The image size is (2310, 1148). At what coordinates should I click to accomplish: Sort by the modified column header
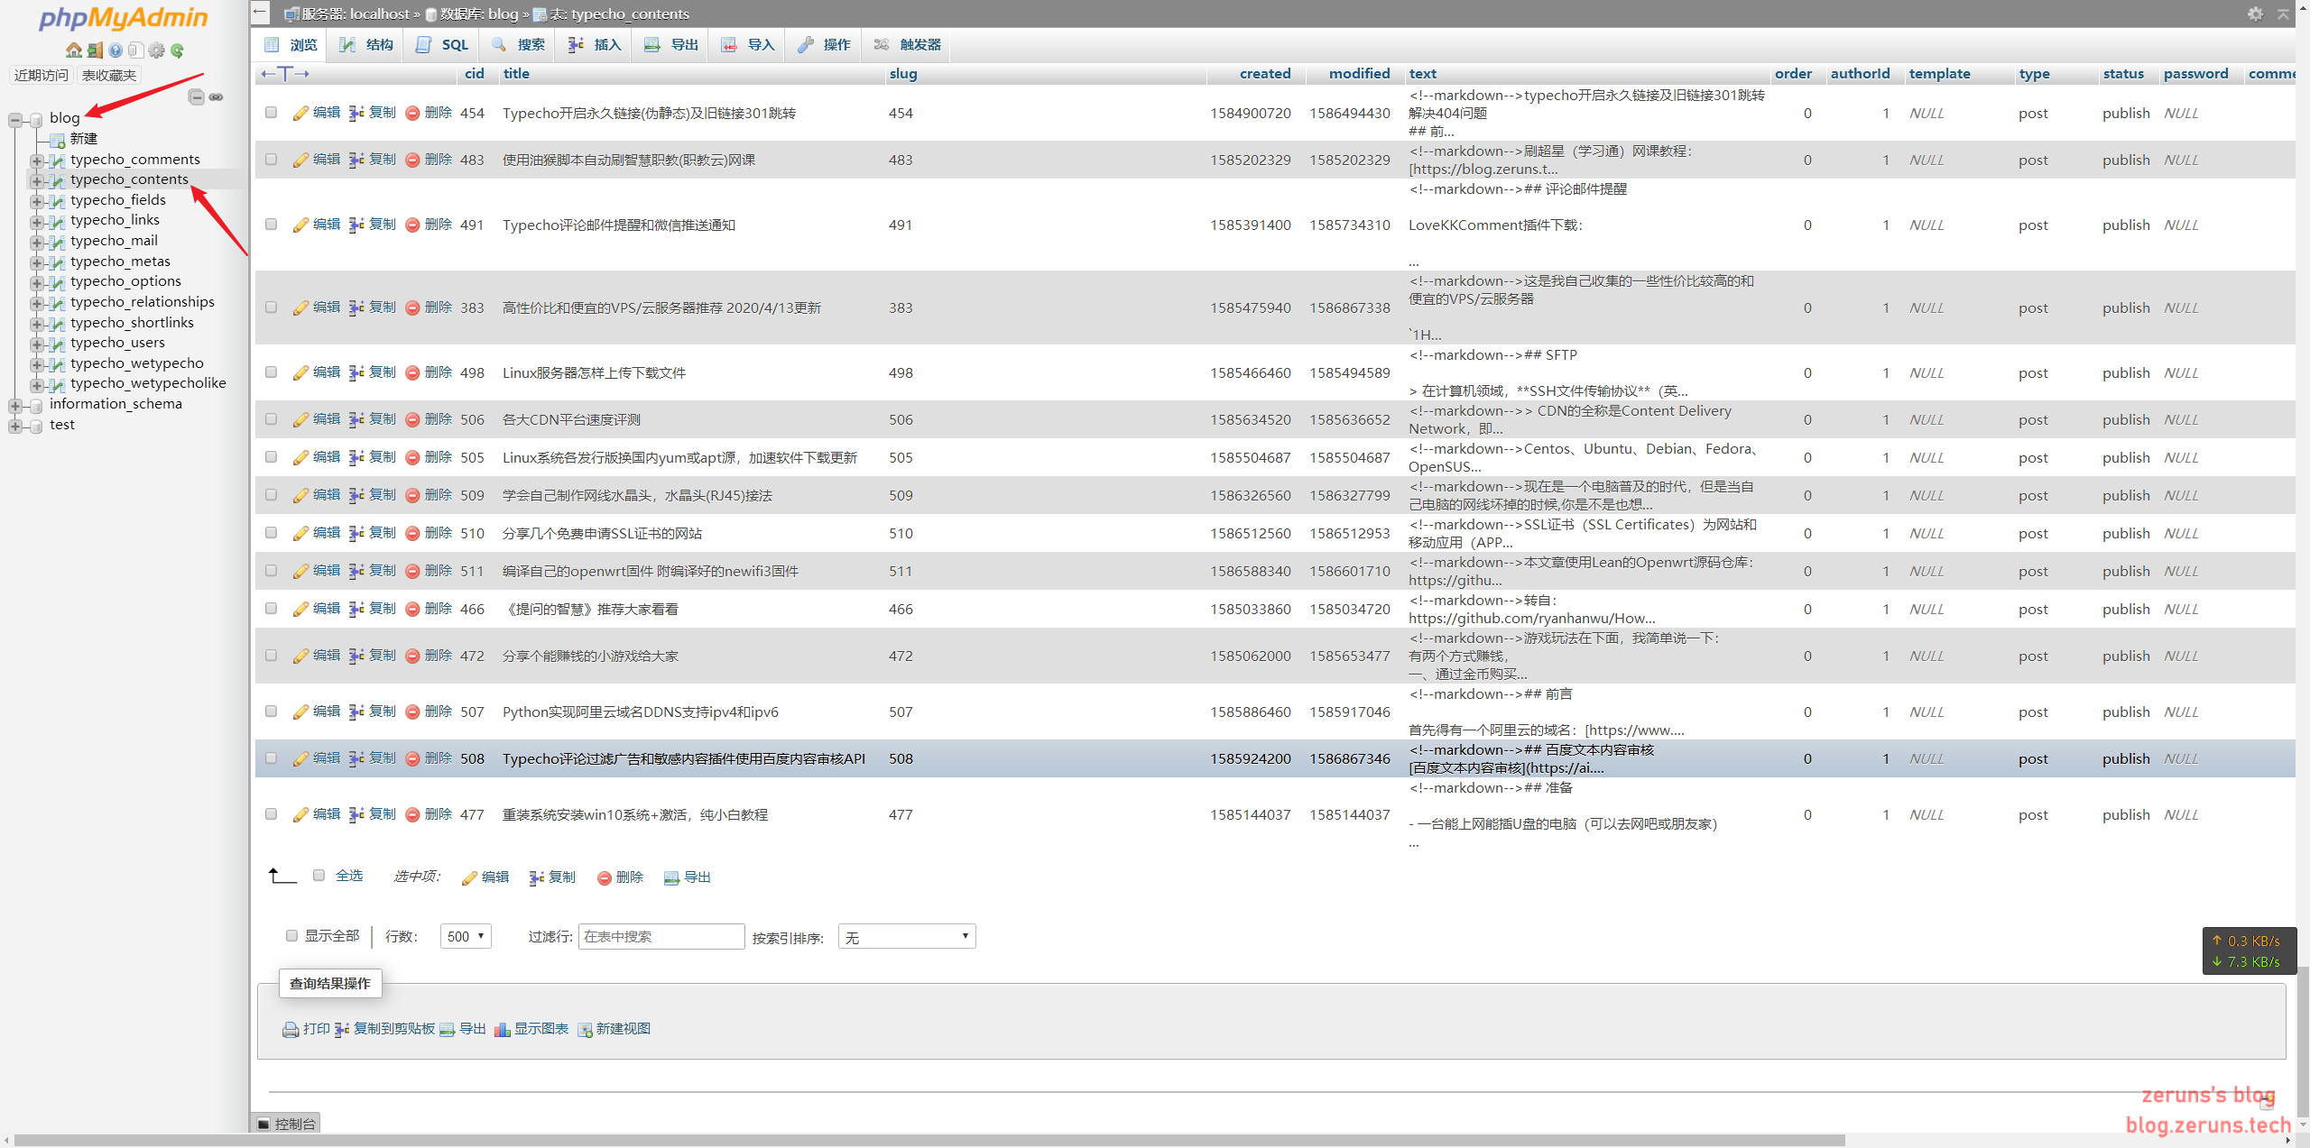[1359, 74]
